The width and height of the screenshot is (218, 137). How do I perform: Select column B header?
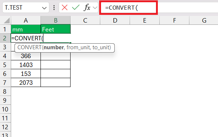click(x=56, y=20)
